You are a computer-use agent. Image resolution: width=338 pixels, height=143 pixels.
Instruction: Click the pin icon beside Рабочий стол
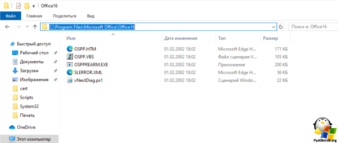(x=55, y=53)
